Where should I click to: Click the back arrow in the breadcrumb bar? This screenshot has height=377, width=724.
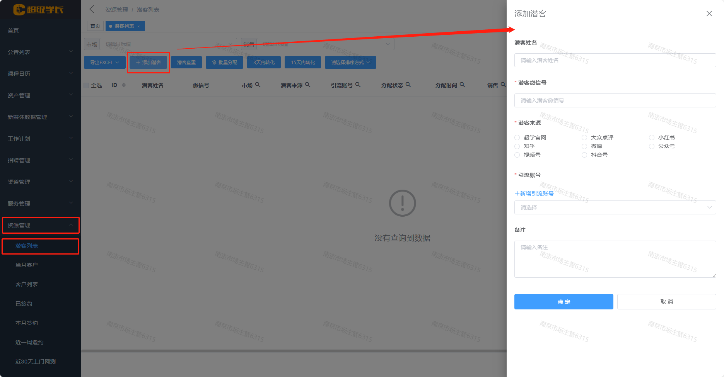point(92,9)
